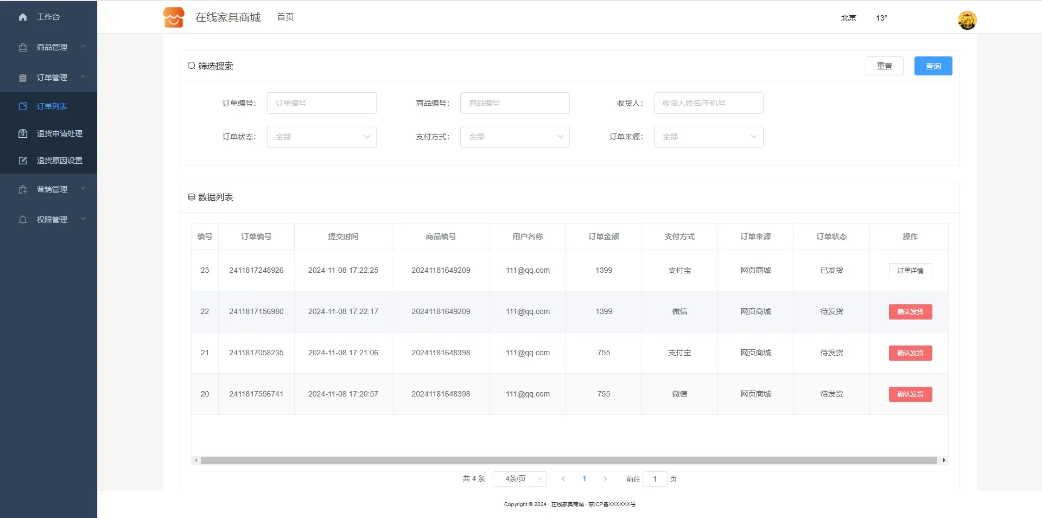Click the 订单管理 clipboard icon
The width and height of the screenshot is (1042, 518).
(x=23, y=78)
